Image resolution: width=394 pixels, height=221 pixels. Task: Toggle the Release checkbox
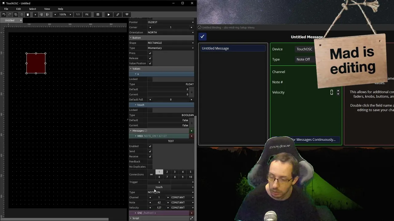[150, 58]
